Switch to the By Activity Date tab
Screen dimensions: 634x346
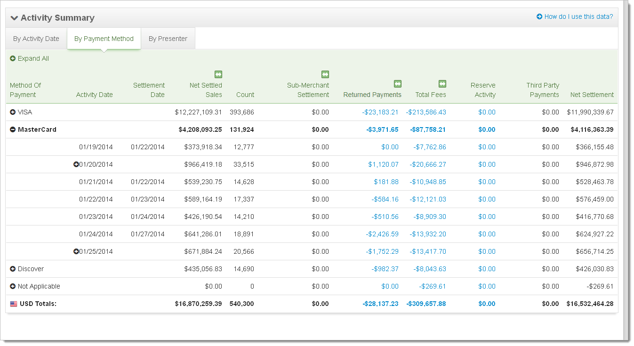tap(36, 39)
